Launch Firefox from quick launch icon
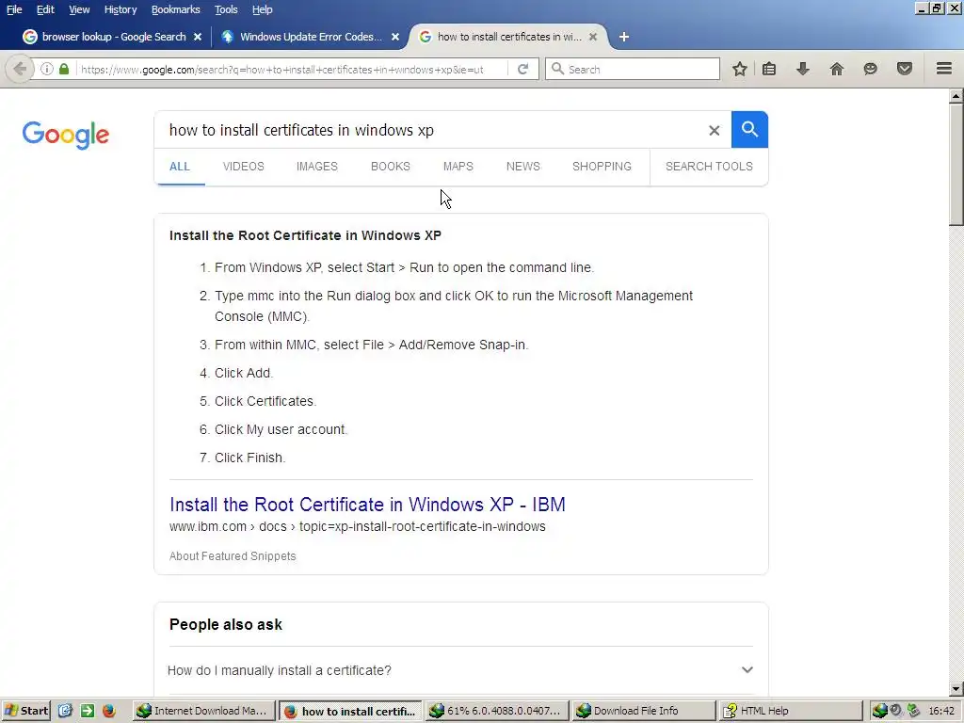The width and height of the screenshot is (964, 723). (x=109, y=711)
